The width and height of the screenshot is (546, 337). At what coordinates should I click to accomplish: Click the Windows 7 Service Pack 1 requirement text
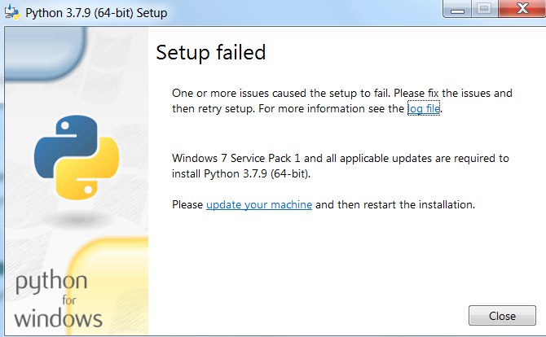coord(341,166)
